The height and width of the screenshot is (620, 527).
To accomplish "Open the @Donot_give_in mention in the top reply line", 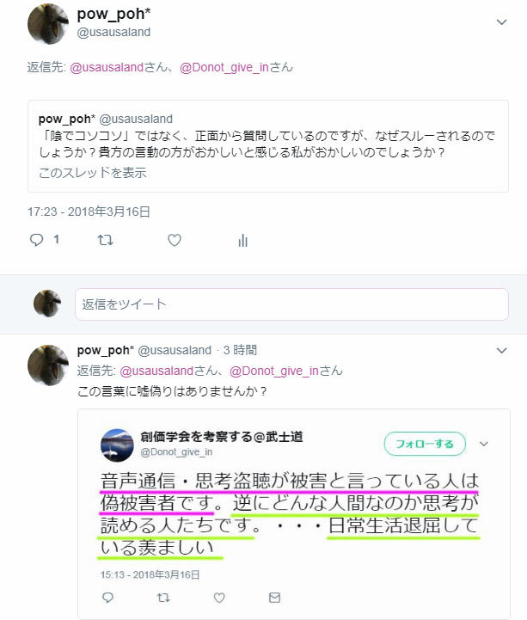I will pos(224,67).
